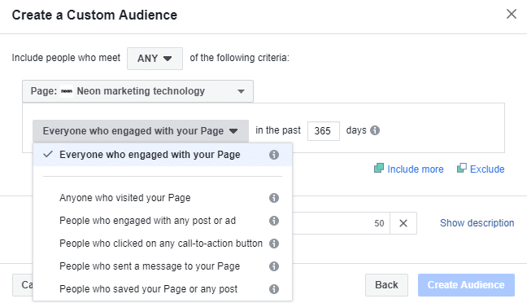Click Show description link

tap(477, 223)
